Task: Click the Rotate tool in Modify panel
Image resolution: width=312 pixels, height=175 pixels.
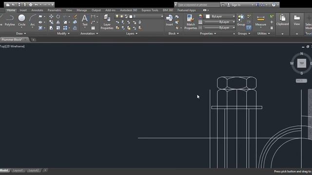Action: click(x=58, y=17)
